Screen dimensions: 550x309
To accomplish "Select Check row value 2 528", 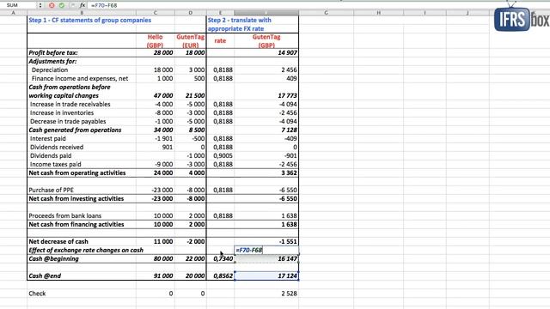I will point(266,294).
